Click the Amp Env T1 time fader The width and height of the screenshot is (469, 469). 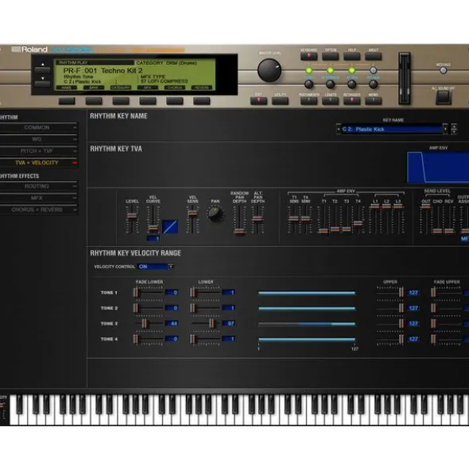point(324,231)
